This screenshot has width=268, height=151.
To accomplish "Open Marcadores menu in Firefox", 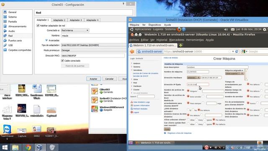I will [177, 40].
